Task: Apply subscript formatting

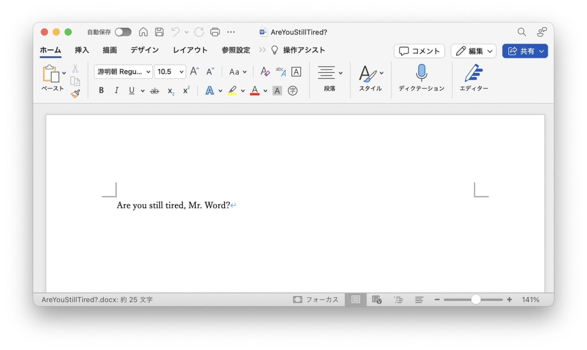Action: tap(171, 90)
